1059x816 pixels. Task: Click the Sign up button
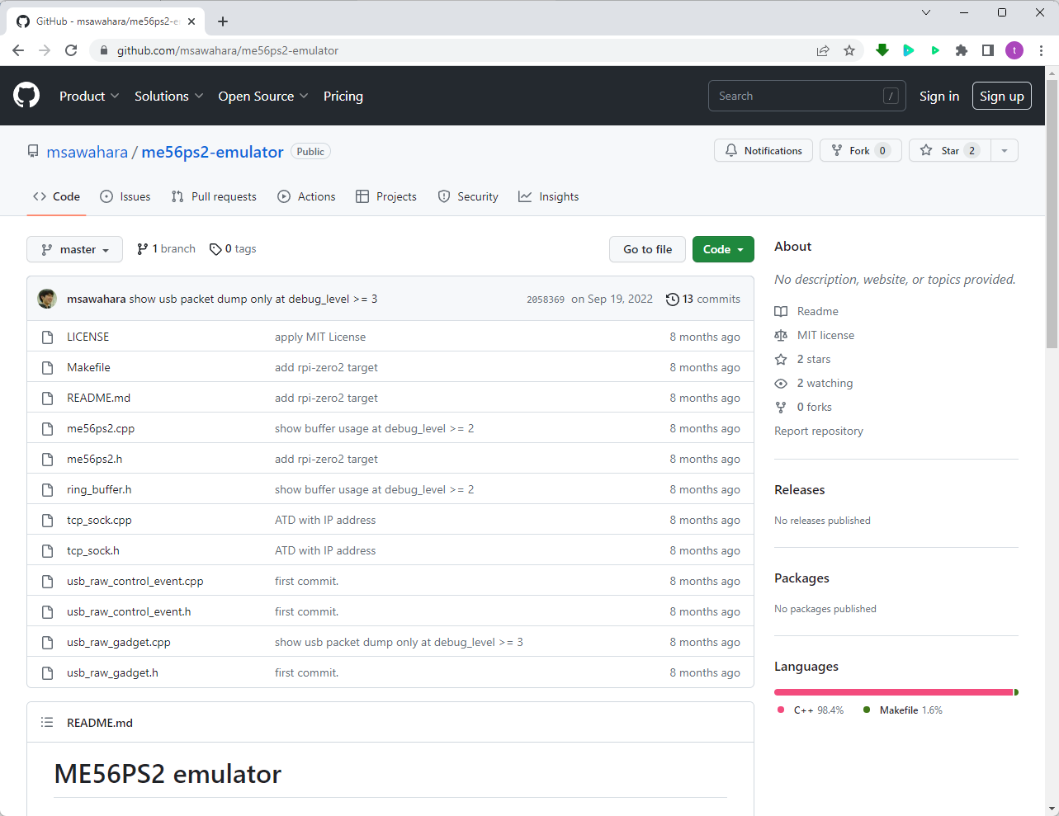(x=1002, y=96)
